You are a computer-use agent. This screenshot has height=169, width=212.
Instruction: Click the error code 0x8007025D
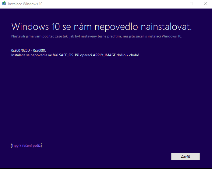coord(21,51)
